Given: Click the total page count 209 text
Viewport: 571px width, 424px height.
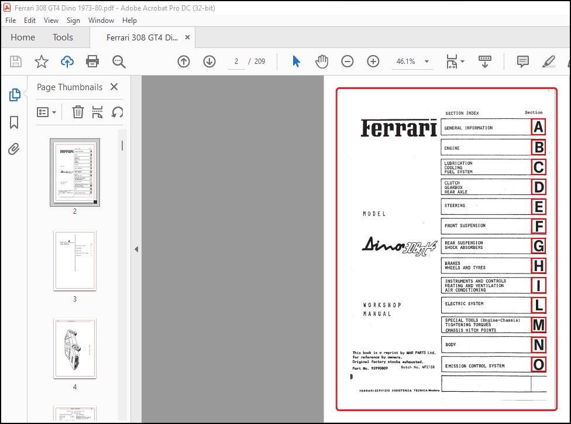Looking at the screenshot, I should pyautogui.click(x=260, y=61).
